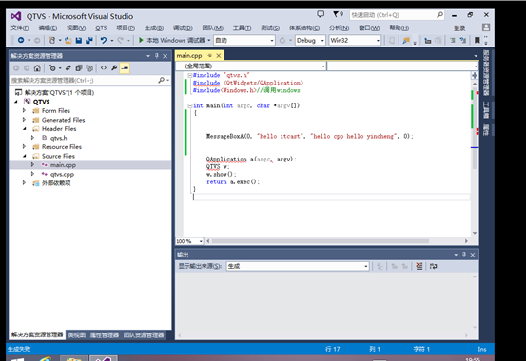Click Solution Explorer collapse all icon
526x361 pixels.
point(79,68)
